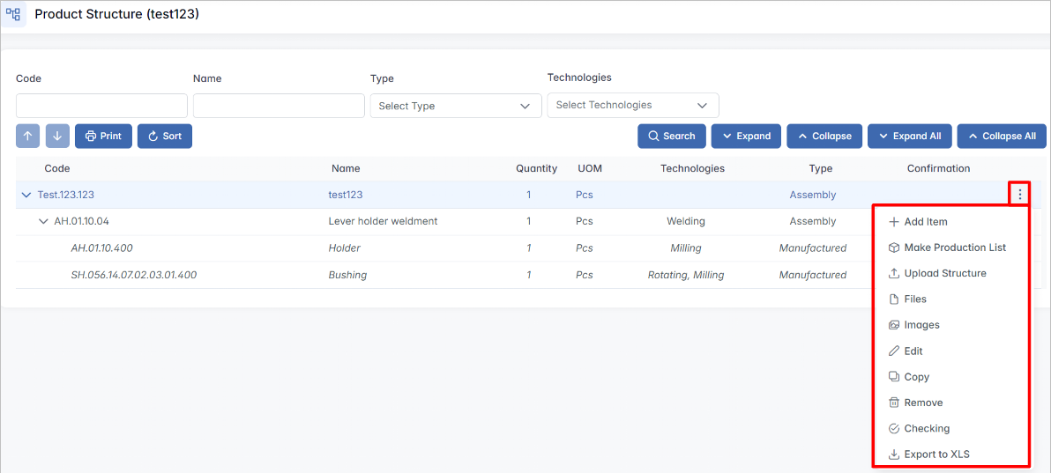Collapse the Test.123.123 tree row
This screenshot has height=473, width=1051.
point(26,195)
